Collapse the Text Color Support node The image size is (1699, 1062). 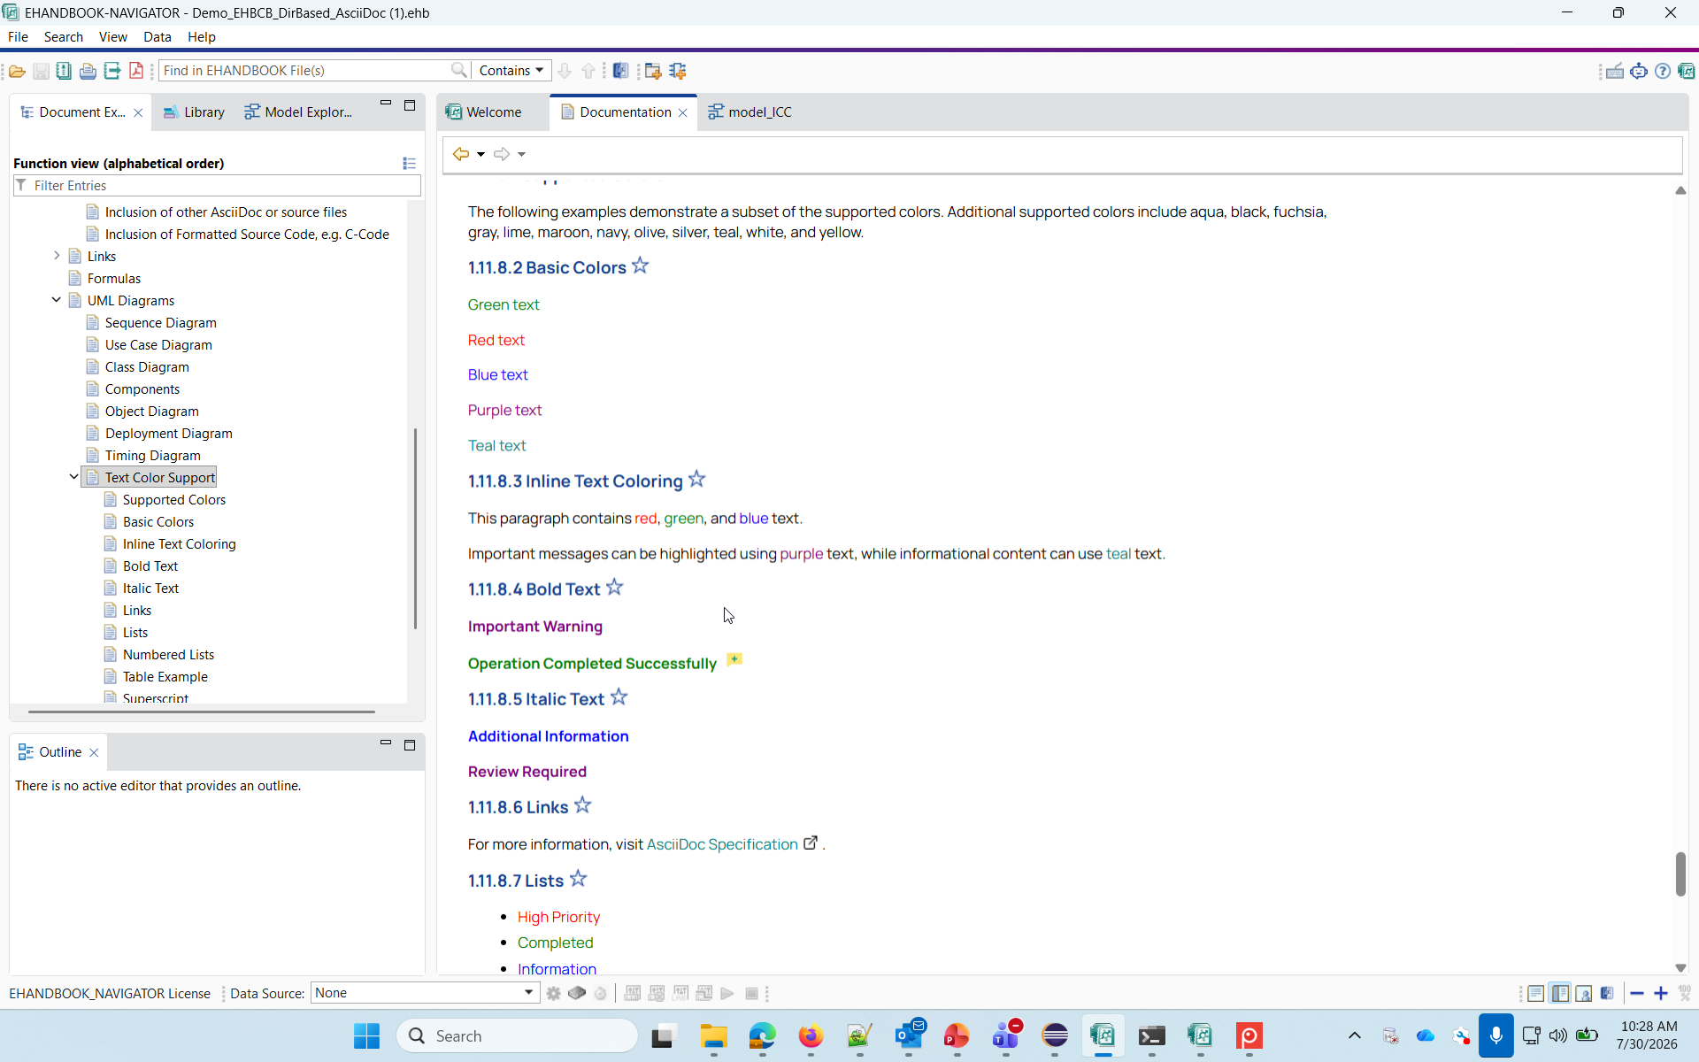[x=74, y=477]
